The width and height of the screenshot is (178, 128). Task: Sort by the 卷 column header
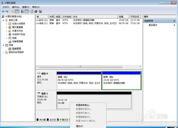[42, 17]
